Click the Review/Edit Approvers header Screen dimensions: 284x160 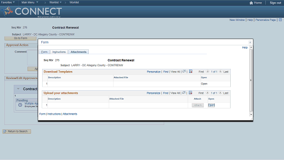tap(22, 78)
